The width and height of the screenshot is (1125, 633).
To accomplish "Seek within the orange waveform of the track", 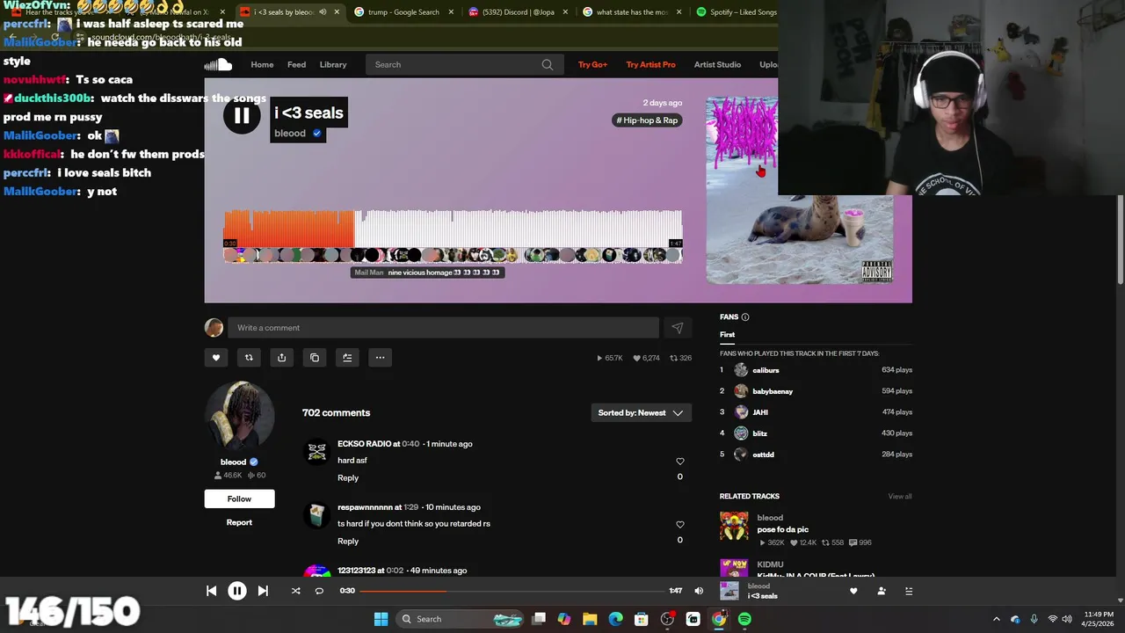I will [289, 229].
